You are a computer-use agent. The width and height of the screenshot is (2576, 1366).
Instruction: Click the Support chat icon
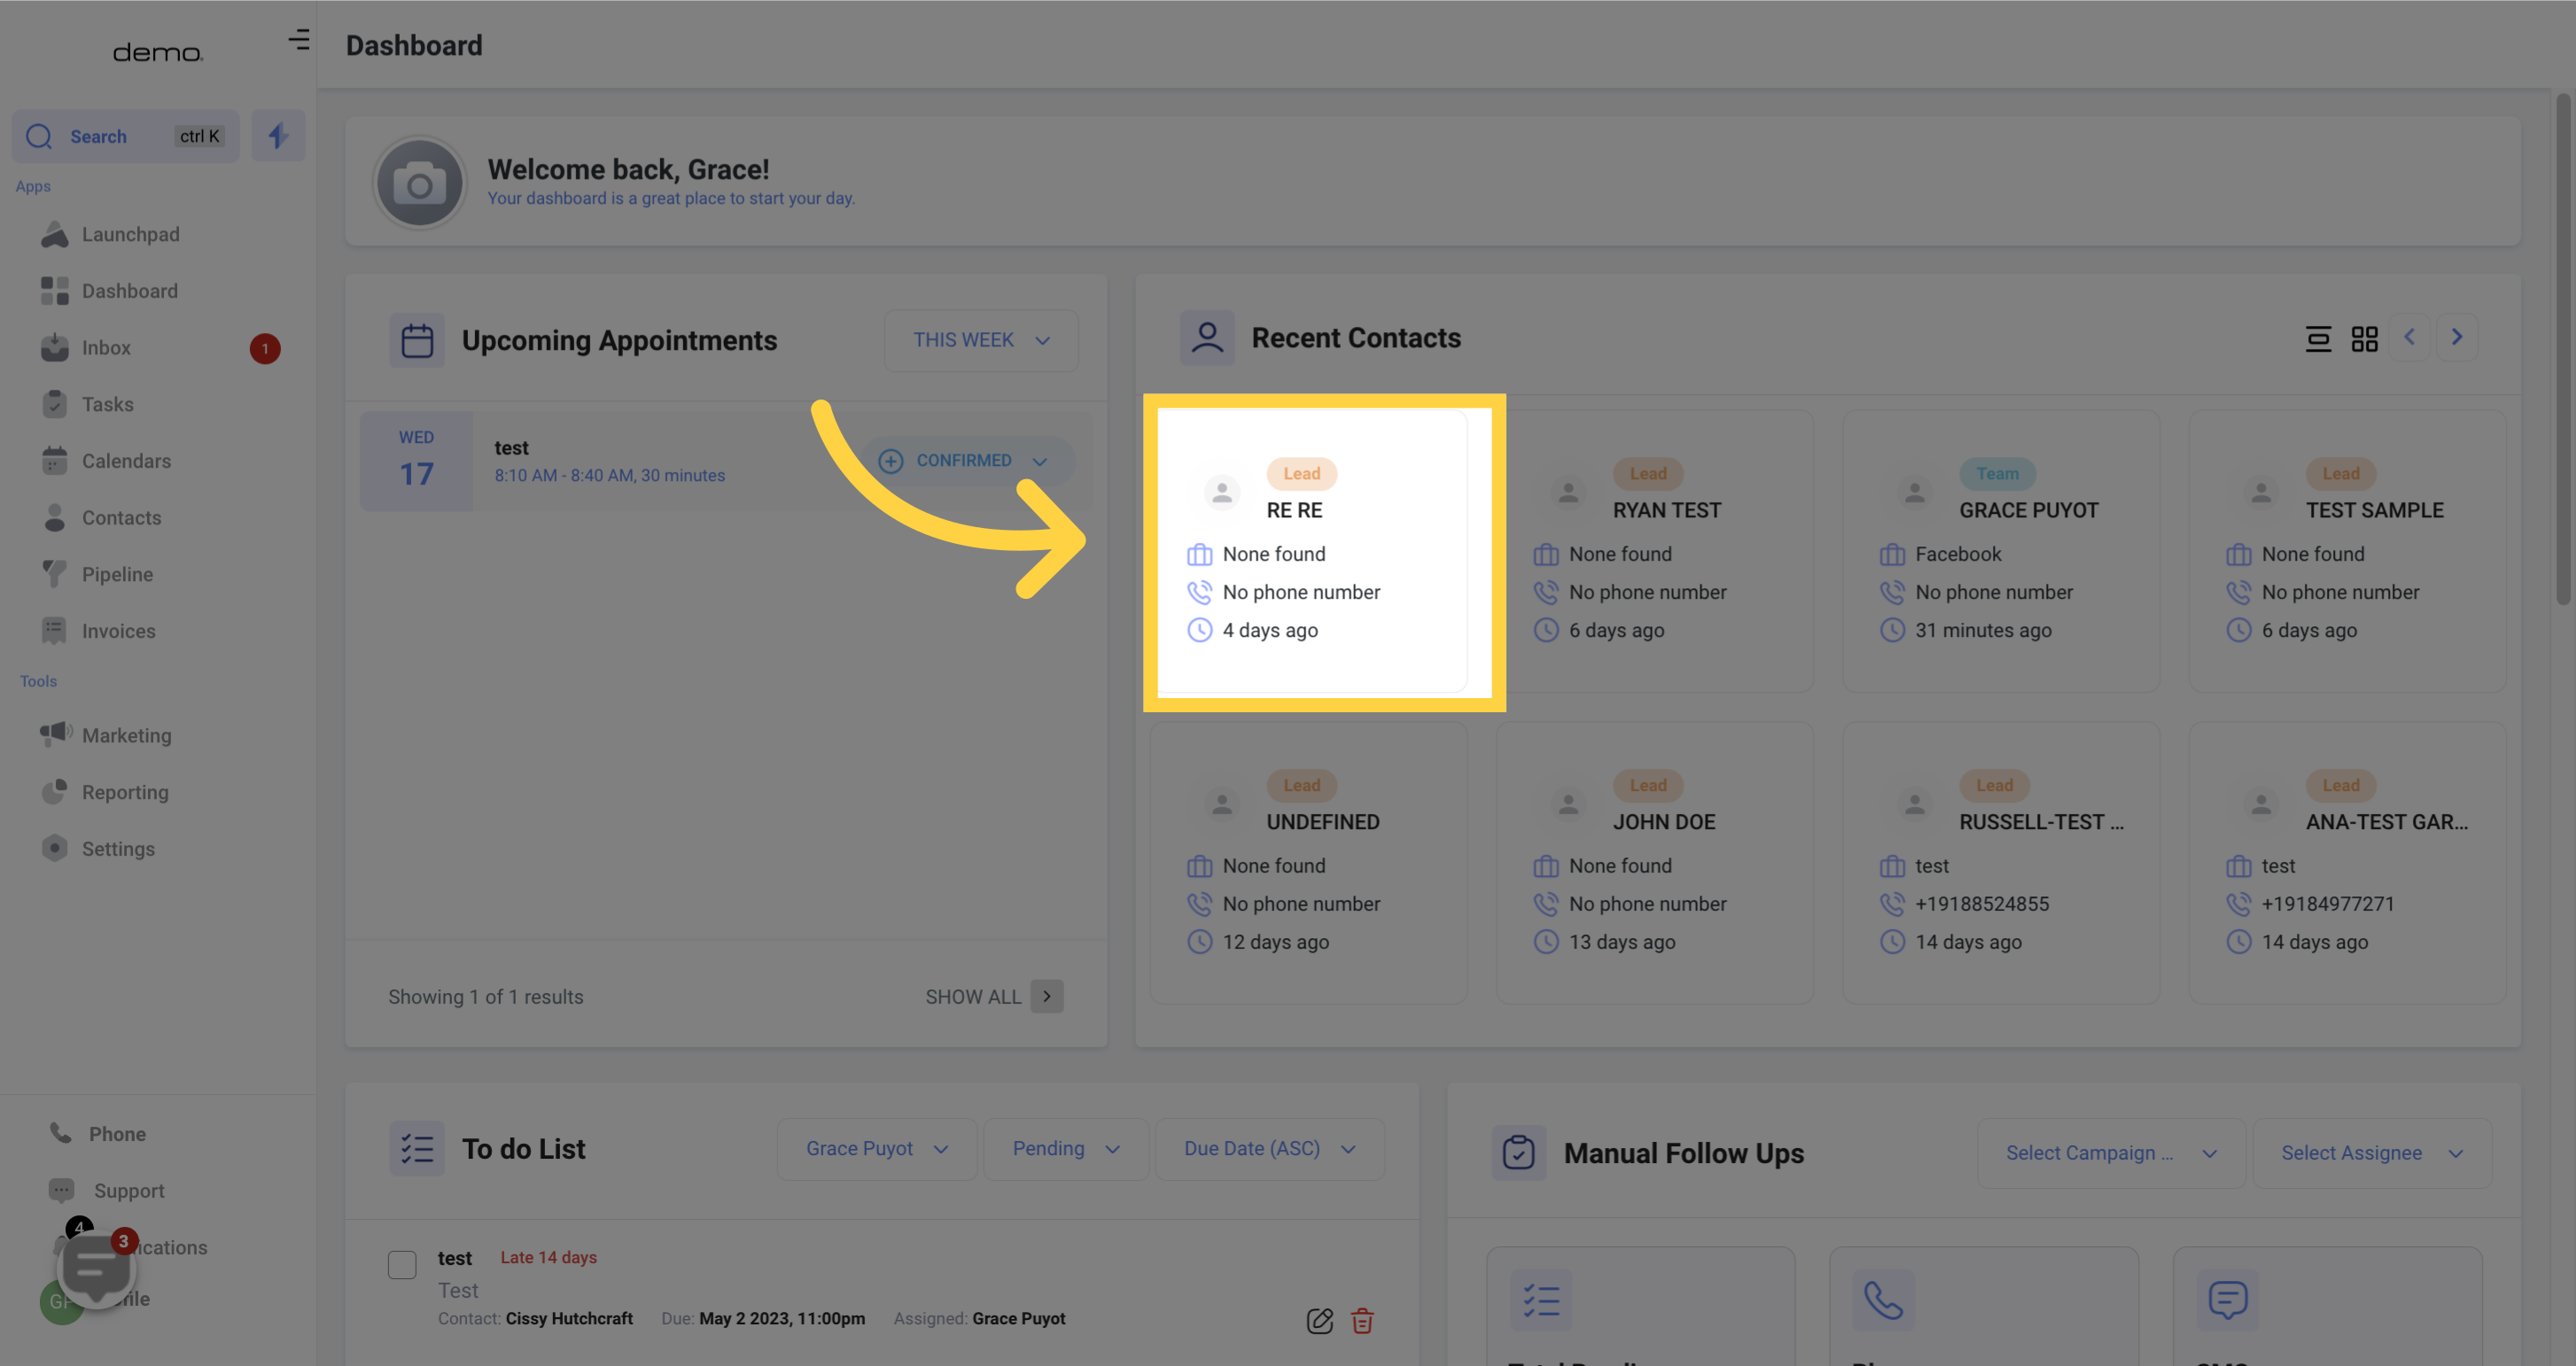pyautogui.click(x=62, y=1190)
